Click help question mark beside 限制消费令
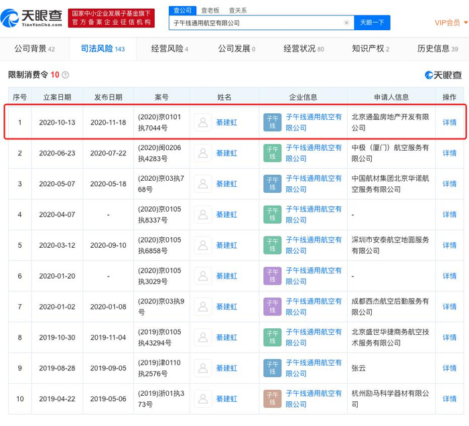This screenshot has width=469, height=426. pyautogui.click(x=65, y=75)
